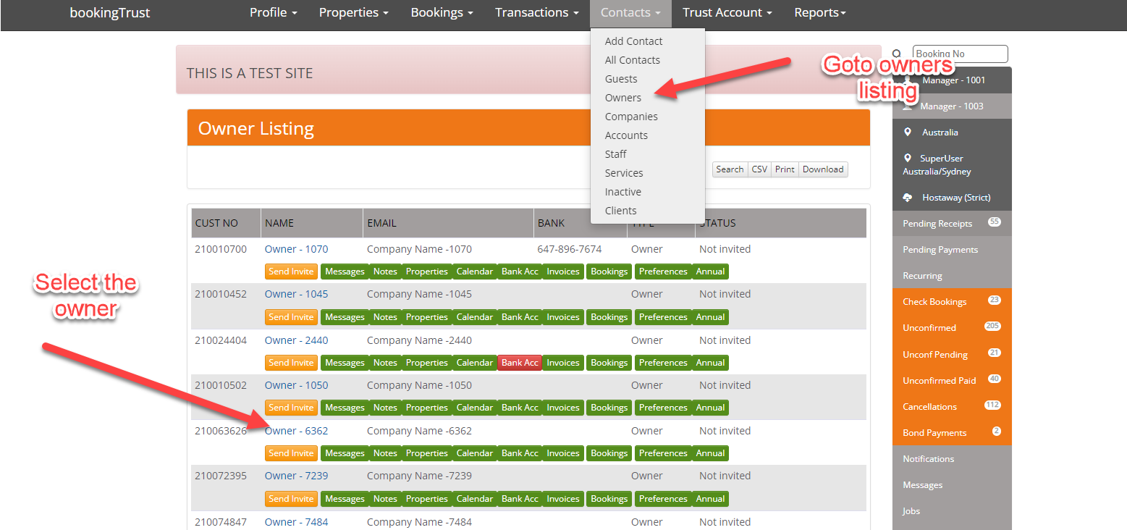Focus the Booking No search field
Viewport: 1127px width, 530px height.
tap(960, 54)
